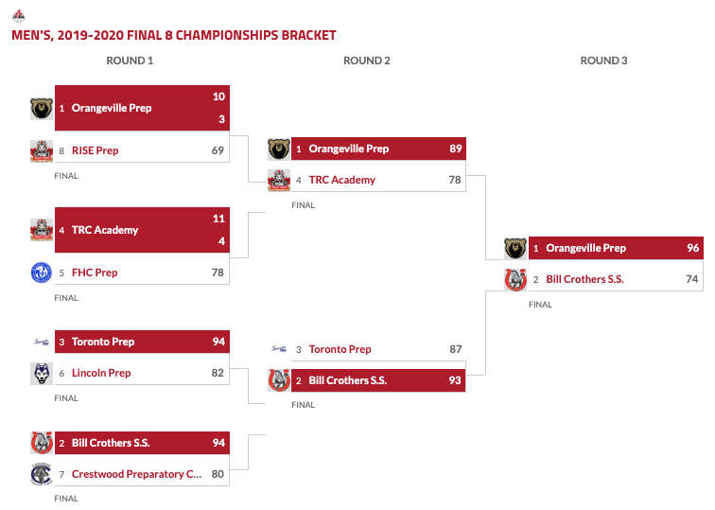This screenshot has width=715, height=510.
Task: Open FHC Prep team link
Action: click(95, 273)
